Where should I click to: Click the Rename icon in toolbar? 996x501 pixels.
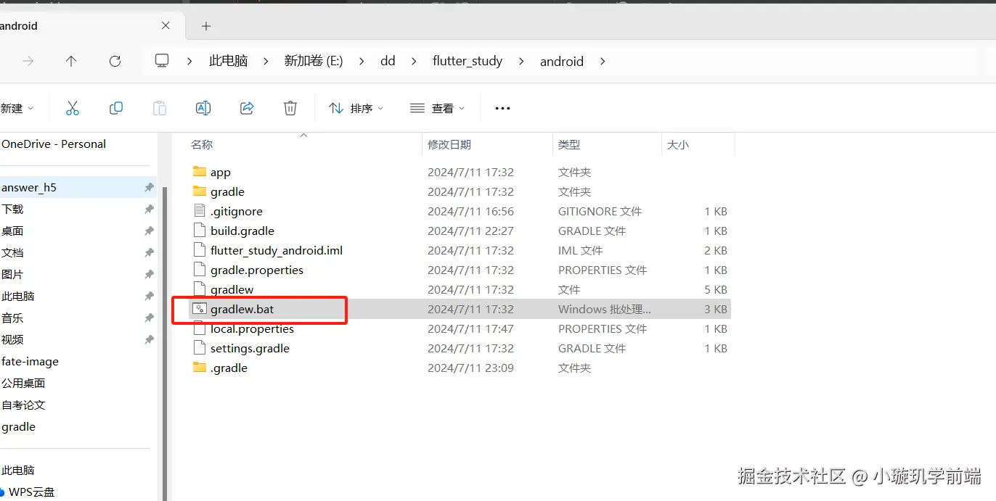(203, 108)
